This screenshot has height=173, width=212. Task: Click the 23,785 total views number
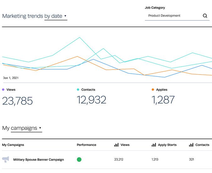(18, 101)
